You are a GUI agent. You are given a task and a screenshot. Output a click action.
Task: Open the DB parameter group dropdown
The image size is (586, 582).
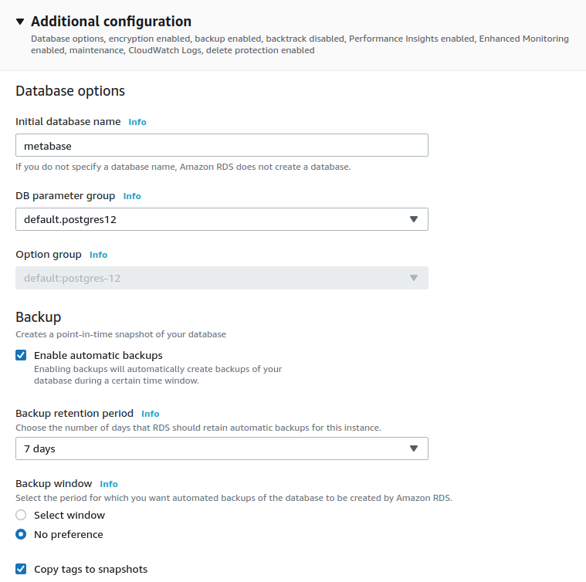click(222, 219)
